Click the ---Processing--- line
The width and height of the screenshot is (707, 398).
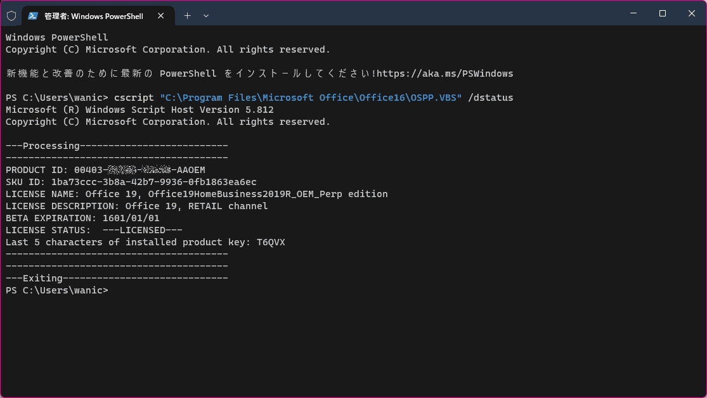pyautogui.click(x=117, y=146)
